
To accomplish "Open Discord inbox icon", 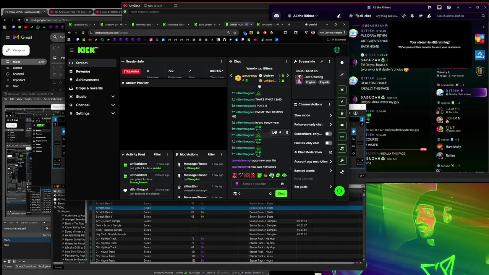I will coord(439,7).
